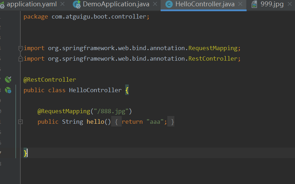Click the opening brace after HelloController

(127, 90)
